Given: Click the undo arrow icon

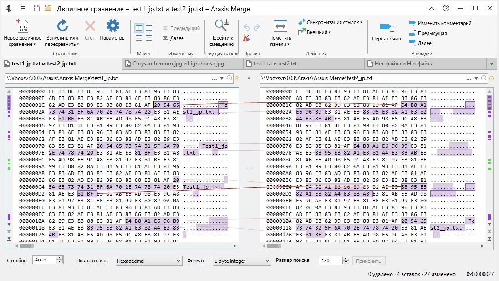Looking at the screenshot, I should (247, 28).
